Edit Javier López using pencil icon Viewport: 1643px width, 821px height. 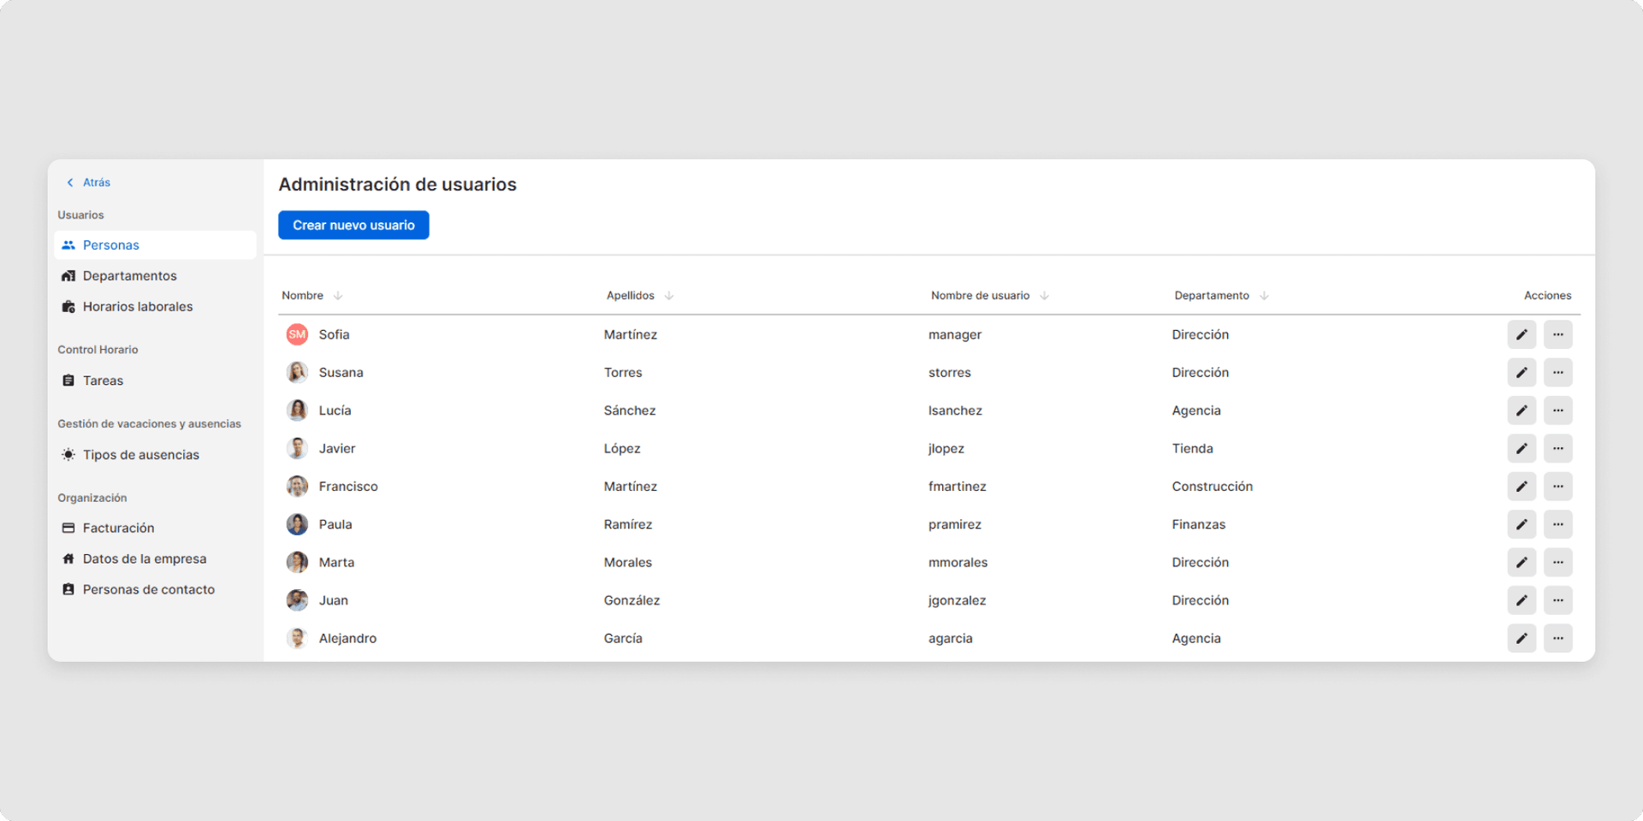[1521, 448]
